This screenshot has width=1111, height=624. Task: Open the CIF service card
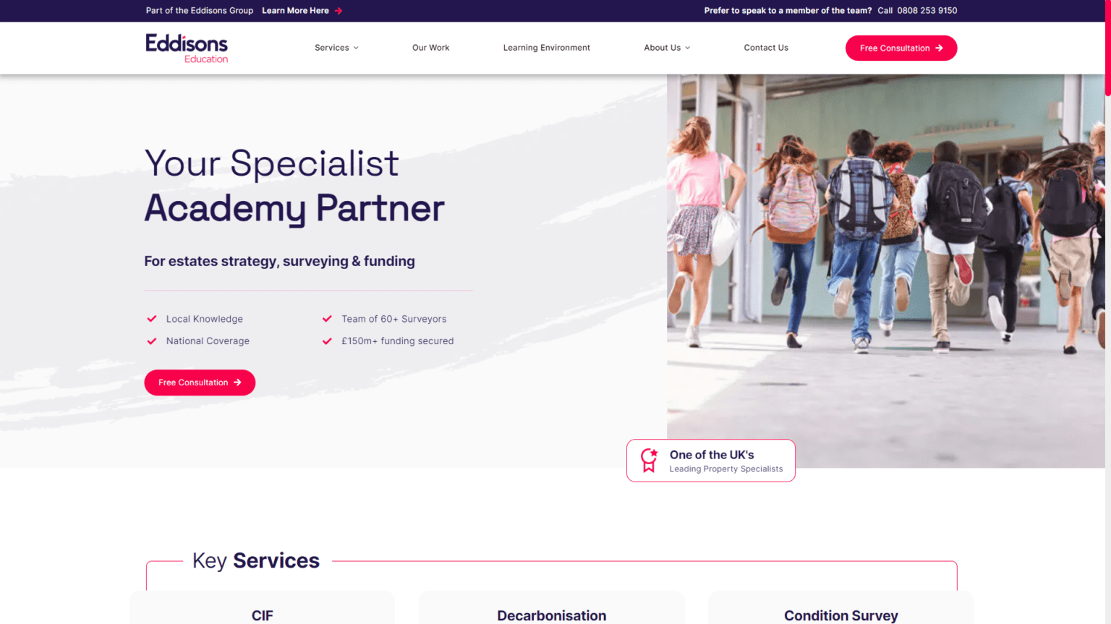(x=263, y=608)
